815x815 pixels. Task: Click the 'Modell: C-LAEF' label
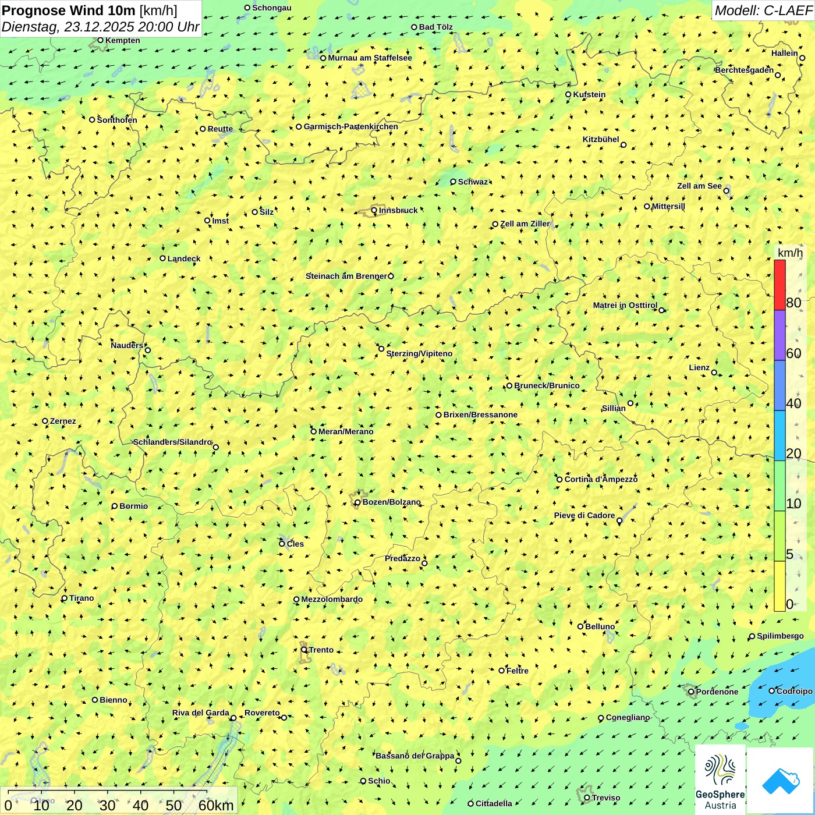(763, 10)
